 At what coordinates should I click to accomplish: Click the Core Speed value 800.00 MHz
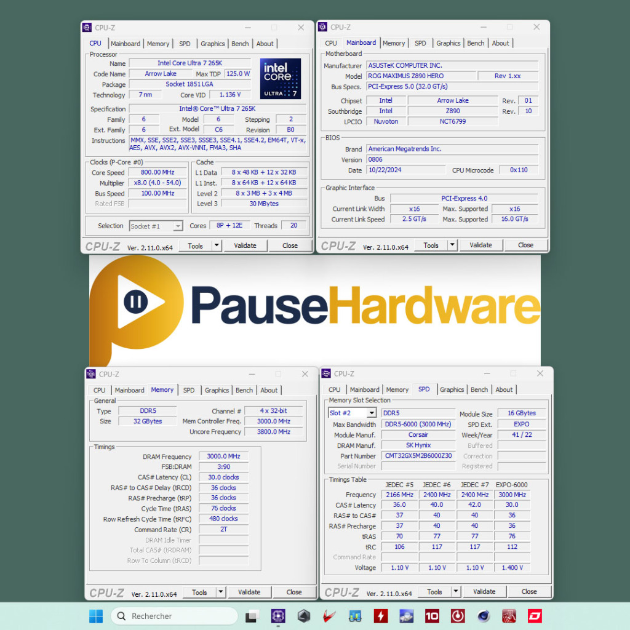pyautogui.click(x=157, y=172)
